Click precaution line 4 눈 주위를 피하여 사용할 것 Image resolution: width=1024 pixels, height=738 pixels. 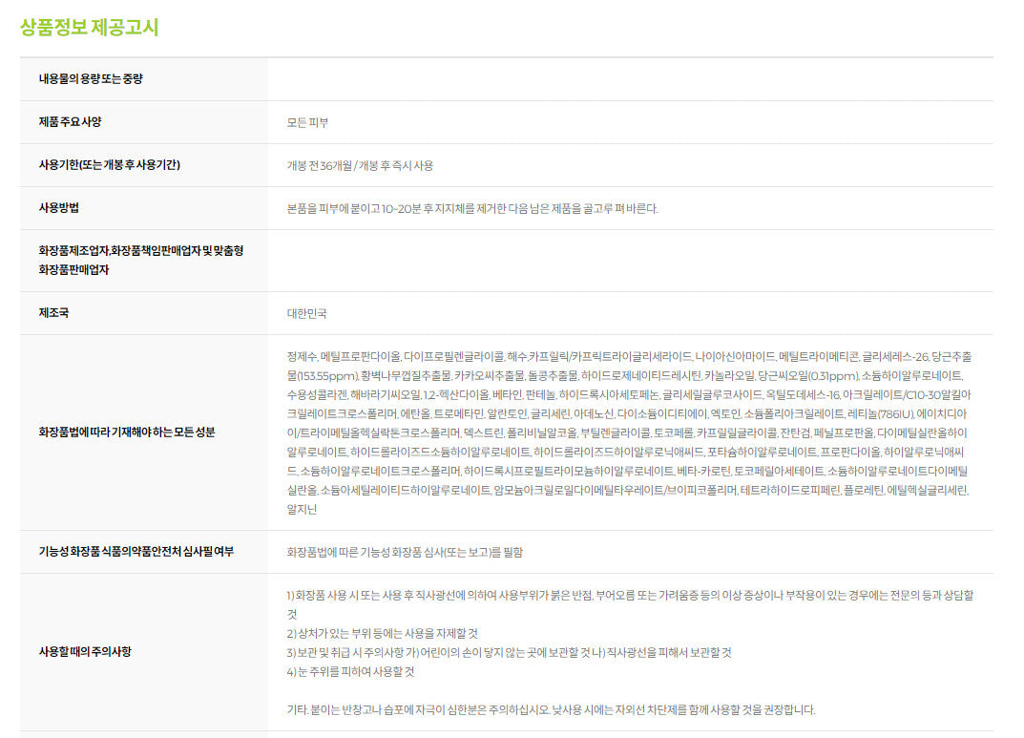350,671
